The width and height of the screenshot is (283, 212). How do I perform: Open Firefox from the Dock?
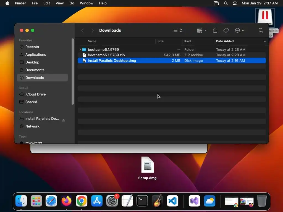(66, 201)
